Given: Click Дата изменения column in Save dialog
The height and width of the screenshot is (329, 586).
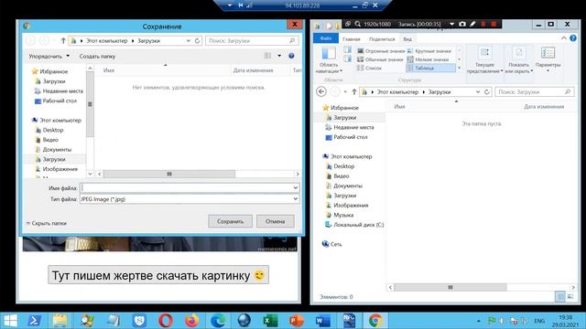Looking at the screenshot, I should 253,70.
